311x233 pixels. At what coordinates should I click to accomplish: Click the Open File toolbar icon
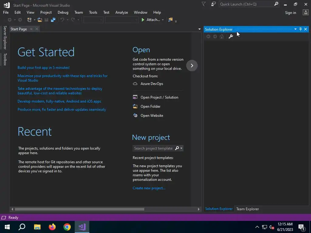(x=40, y=20)
